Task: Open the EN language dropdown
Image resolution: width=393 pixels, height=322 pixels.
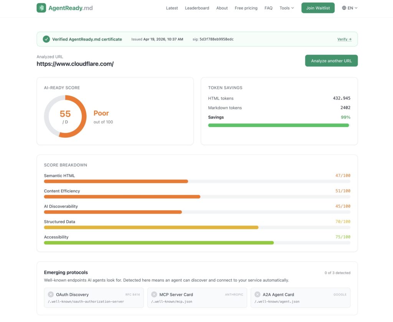Action: [350, 8]
